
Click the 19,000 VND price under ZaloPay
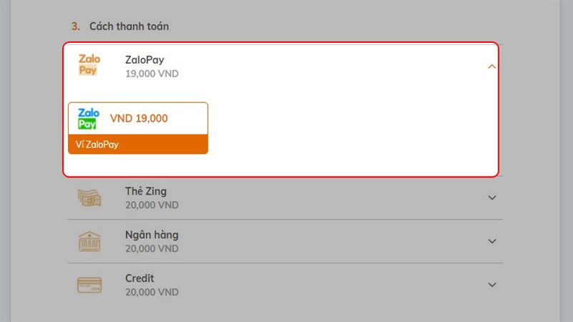[x=152, y=74]
